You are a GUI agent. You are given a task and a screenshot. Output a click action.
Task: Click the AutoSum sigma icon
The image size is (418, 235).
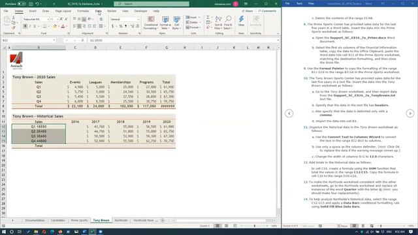(x=208, y=18)
